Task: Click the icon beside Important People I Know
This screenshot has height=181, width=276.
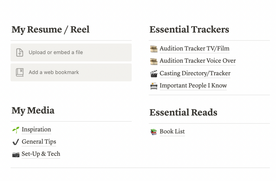Action: [x=154, y=86]
